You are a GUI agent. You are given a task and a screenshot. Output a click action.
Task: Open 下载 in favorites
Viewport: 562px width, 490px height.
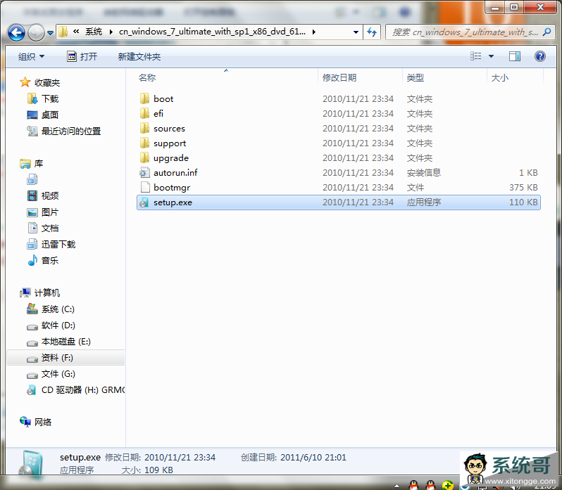pos(50,98)
